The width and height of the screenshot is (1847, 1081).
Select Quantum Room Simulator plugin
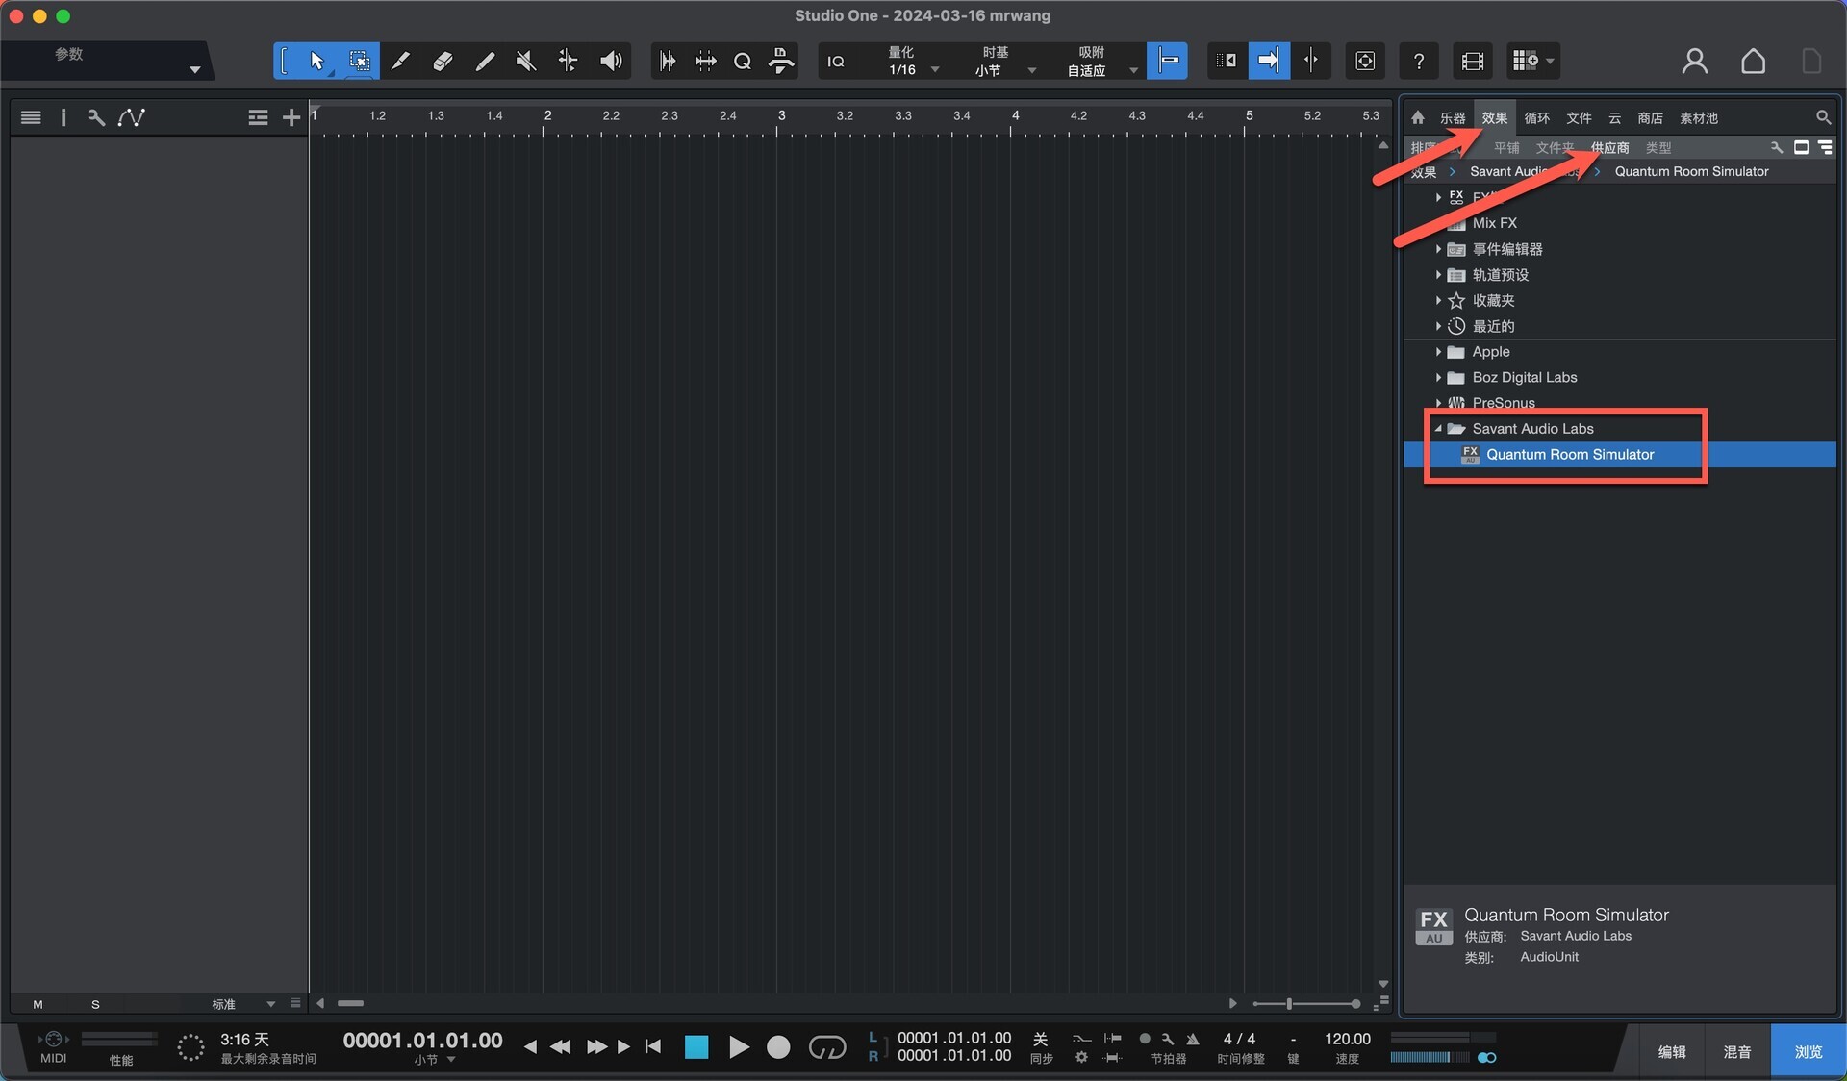1620,455
